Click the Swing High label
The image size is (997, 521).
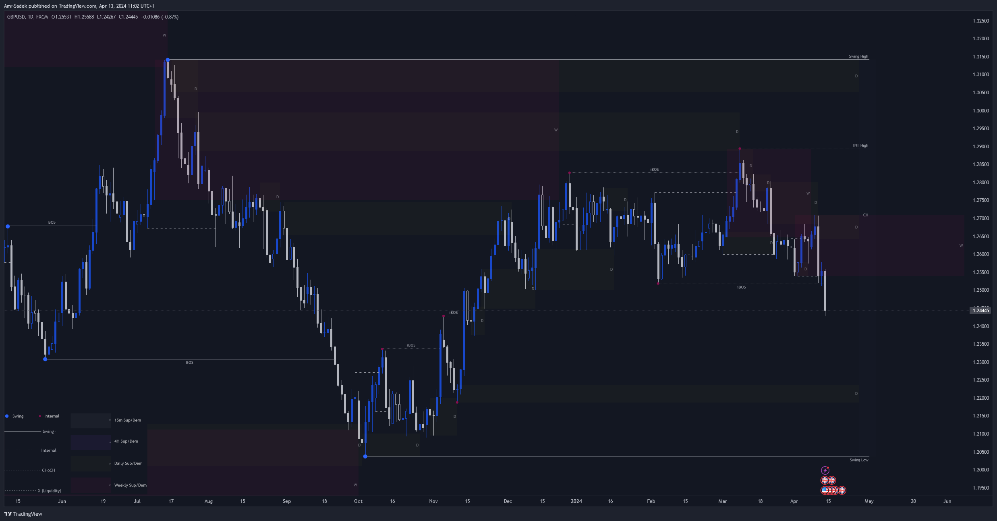tap(858, 56)
